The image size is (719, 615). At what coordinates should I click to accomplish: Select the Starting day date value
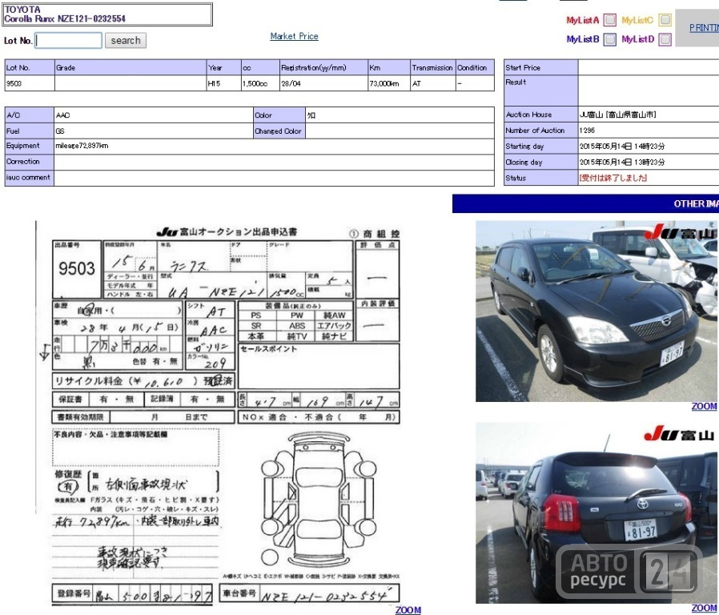point(622,147)
